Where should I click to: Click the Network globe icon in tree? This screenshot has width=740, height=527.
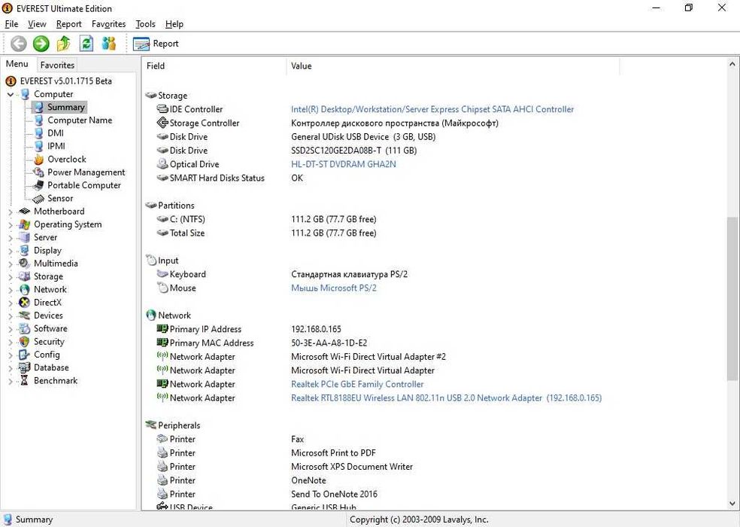click(x=24, y=289)
